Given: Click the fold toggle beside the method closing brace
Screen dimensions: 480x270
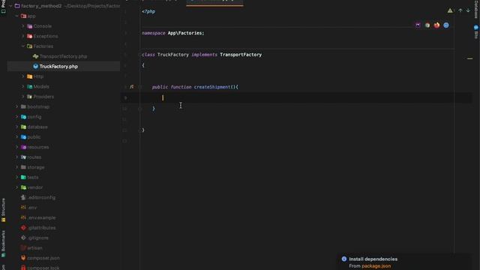Looking at the screenshot, I should coord(140,109).
